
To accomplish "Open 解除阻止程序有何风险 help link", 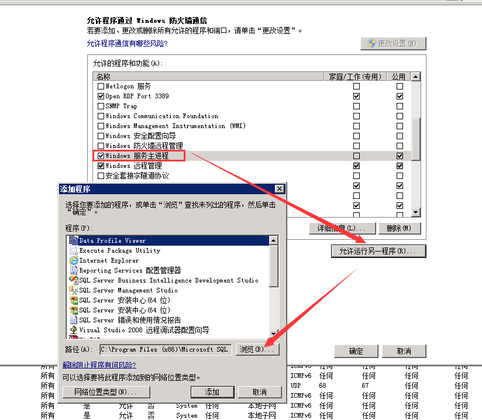I will click(x=99, y=365).
